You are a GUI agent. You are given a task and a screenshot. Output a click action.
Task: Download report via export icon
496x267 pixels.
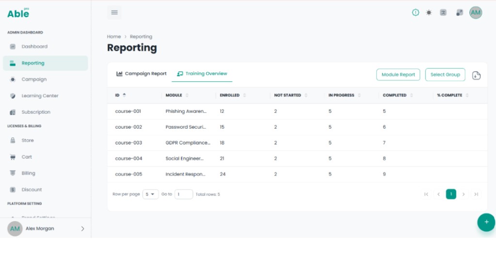point(476,75)
